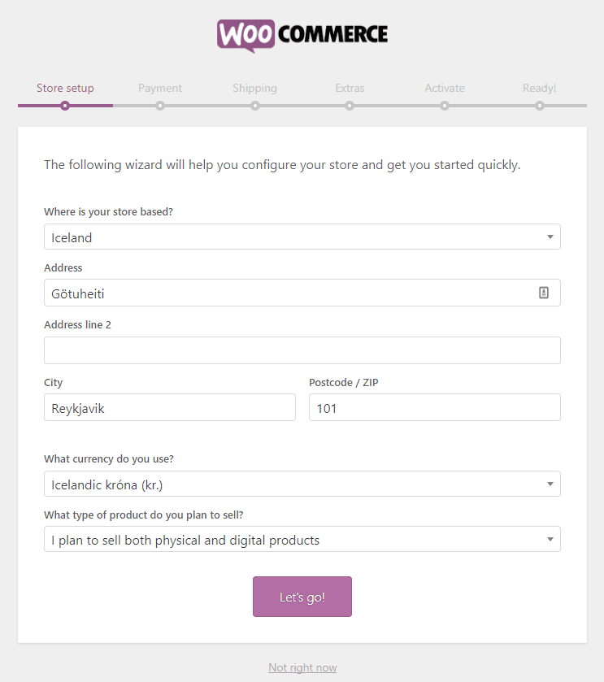Click inside the Address line 2 field
The image size is (604, 682).
click(x=302, y=350)
